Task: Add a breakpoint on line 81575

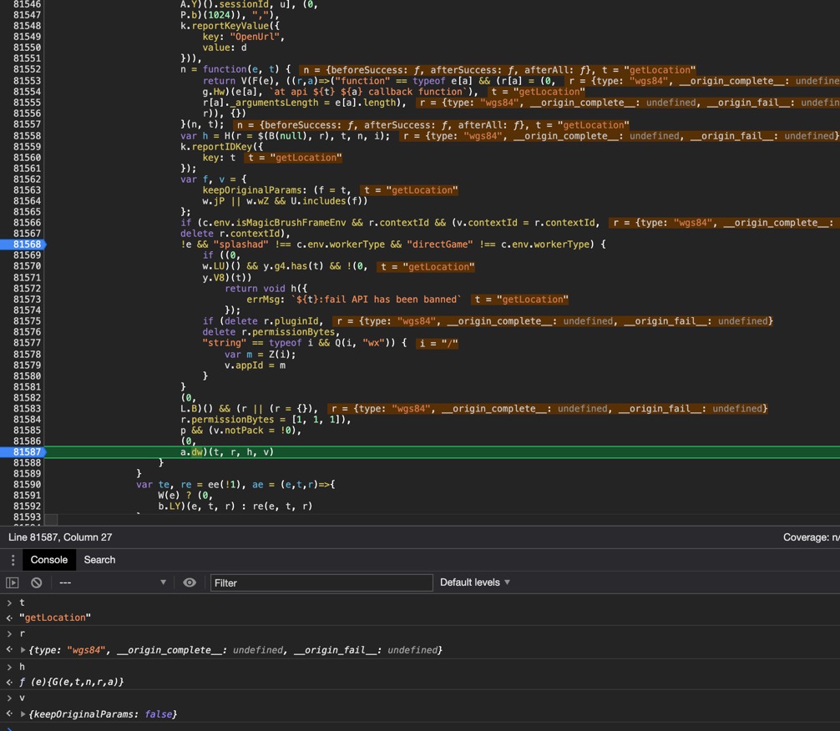Action: coord(27,321)
